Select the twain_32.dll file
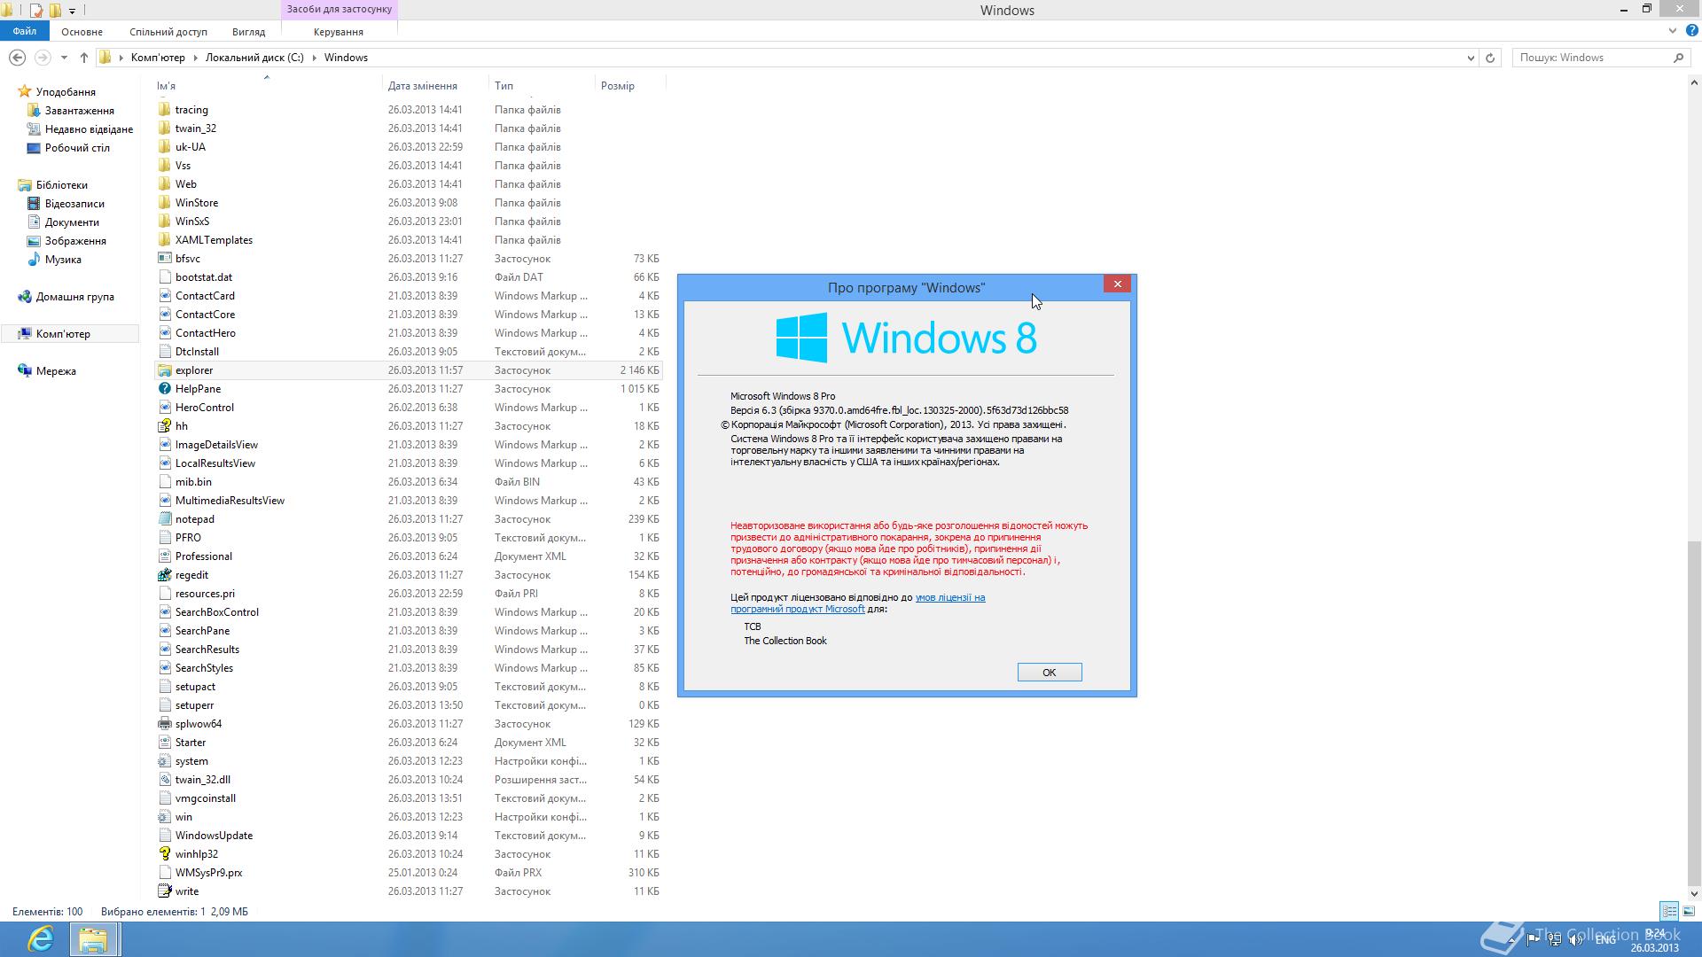 [202, 780]
